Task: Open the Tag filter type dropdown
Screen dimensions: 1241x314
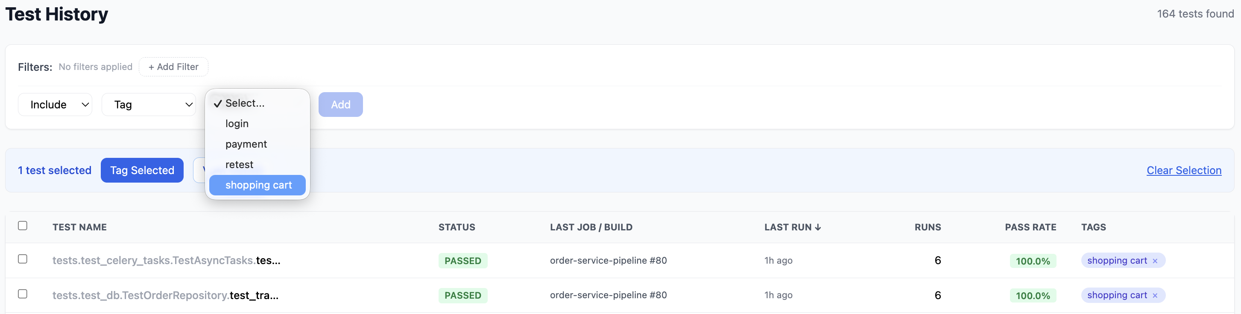Action: pos(149,105)
